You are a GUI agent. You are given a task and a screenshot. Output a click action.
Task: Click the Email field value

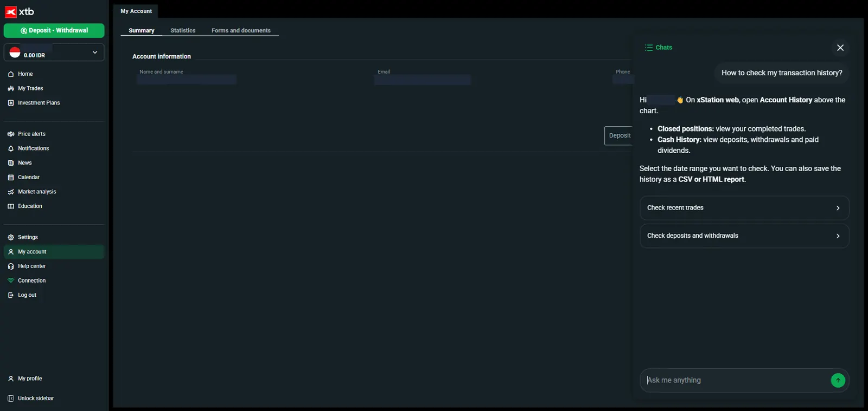[423, 80]
